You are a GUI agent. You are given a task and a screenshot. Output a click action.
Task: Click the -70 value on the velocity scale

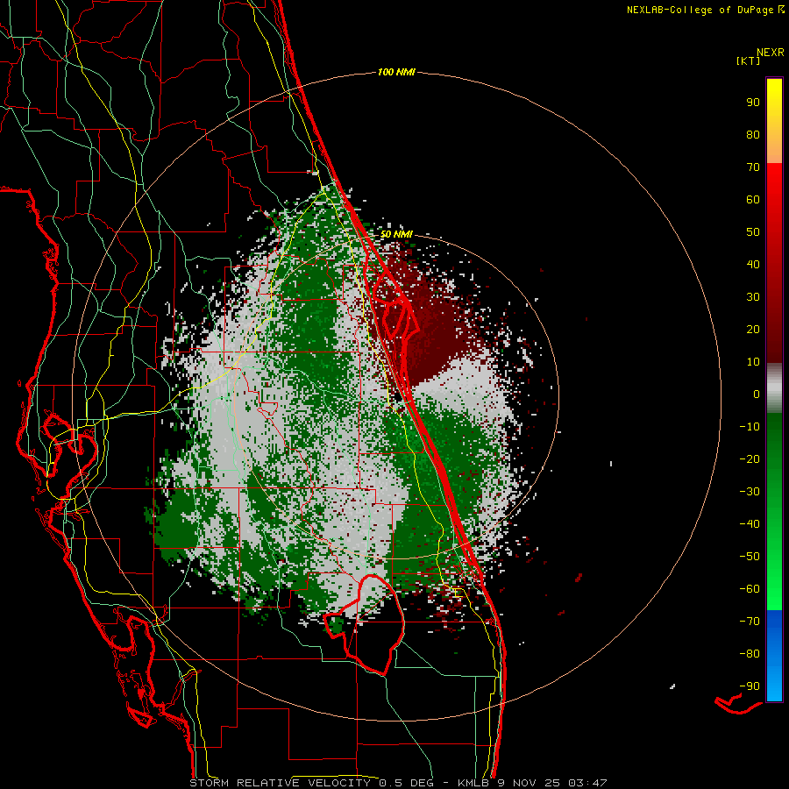tap(750, 622)
